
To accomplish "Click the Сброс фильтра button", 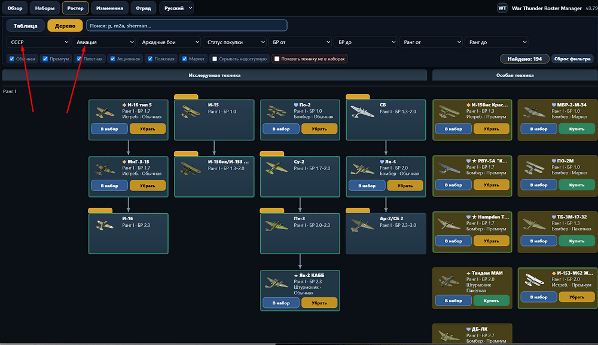I will pyautogui.click(x=572, y=58).
